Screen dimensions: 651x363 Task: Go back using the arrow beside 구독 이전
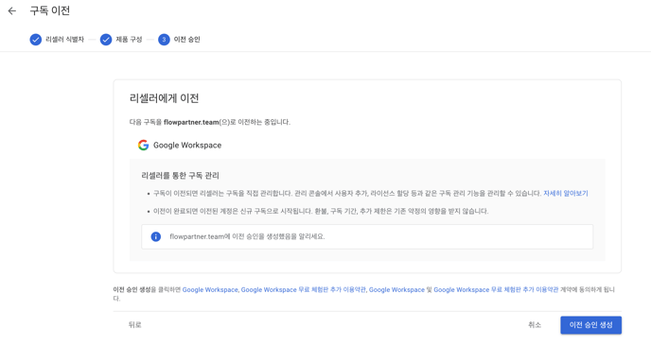(x=12, y=10)
